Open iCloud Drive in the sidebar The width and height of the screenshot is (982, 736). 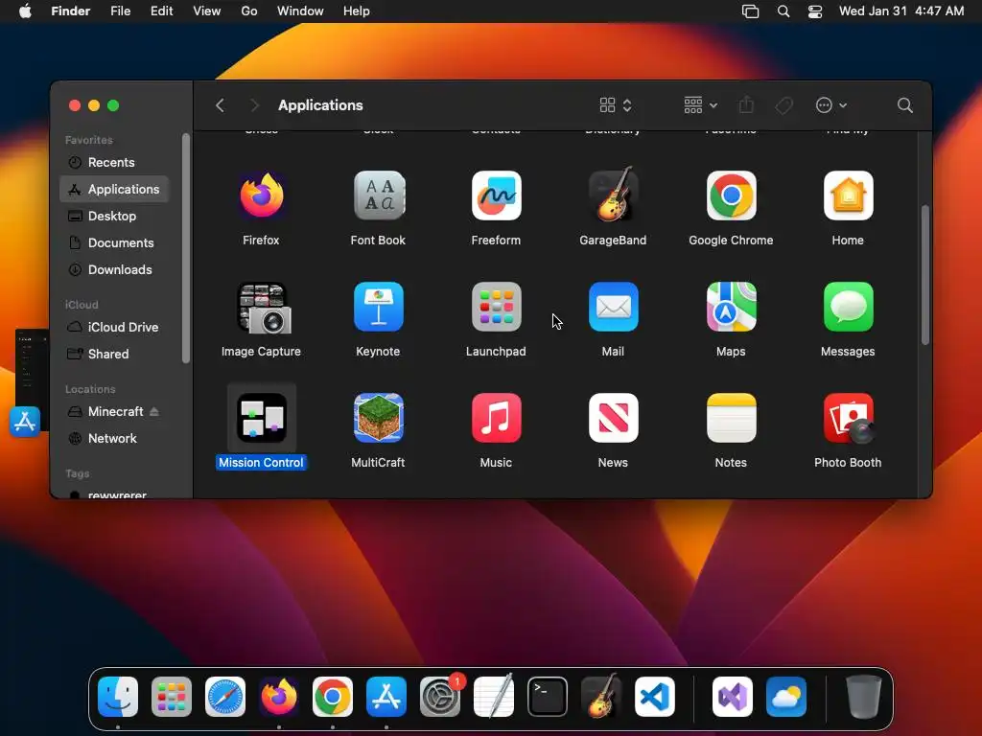(114, 328)
